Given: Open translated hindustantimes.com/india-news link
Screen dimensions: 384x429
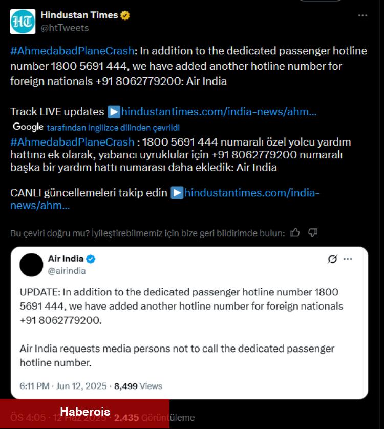Looking at the screenshot, I should click(x=165, y=199).
